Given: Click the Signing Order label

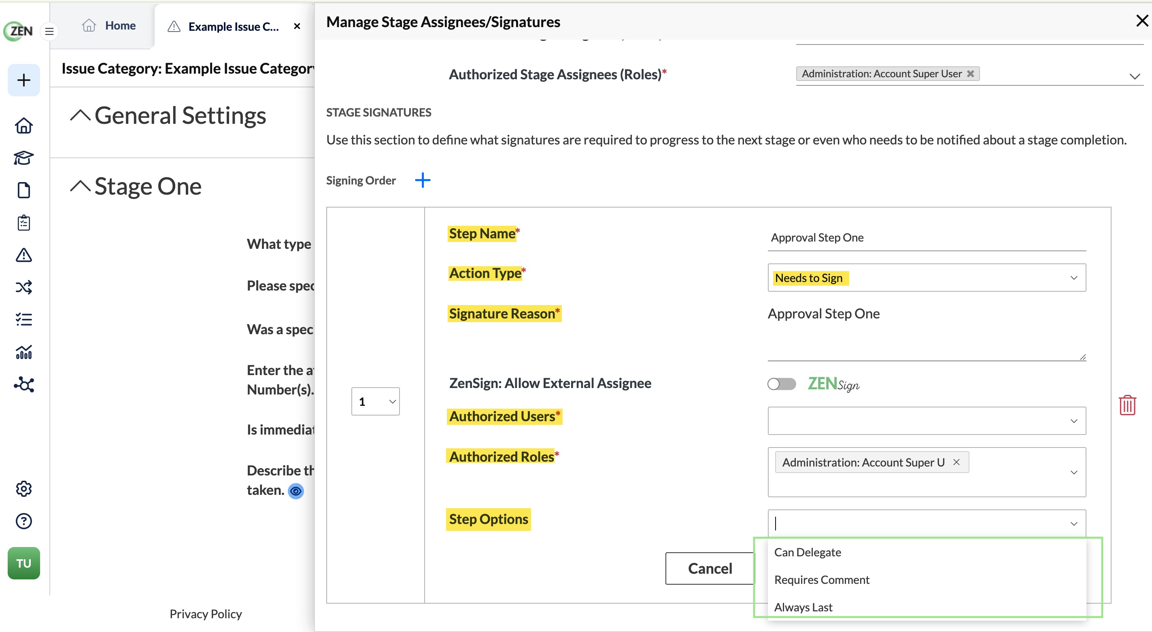Looking at the screenshot, I should coord(361,180).
